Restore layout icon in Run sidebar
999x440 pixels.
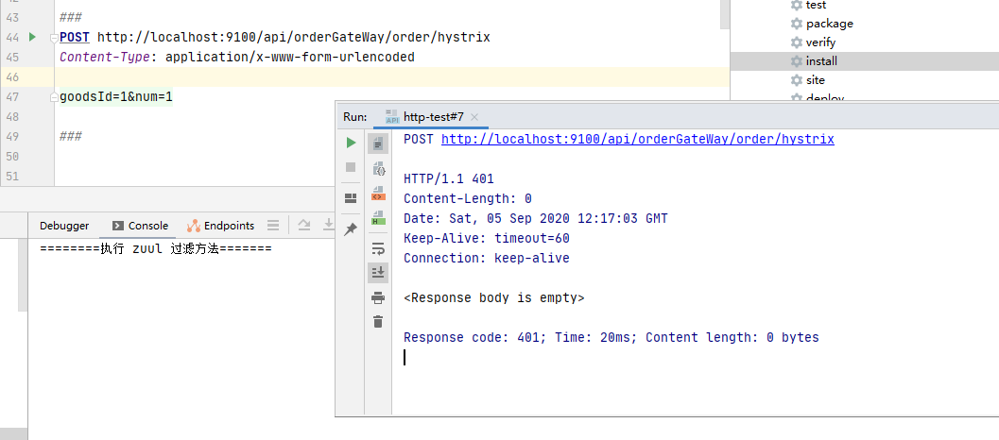coord(351,197)
